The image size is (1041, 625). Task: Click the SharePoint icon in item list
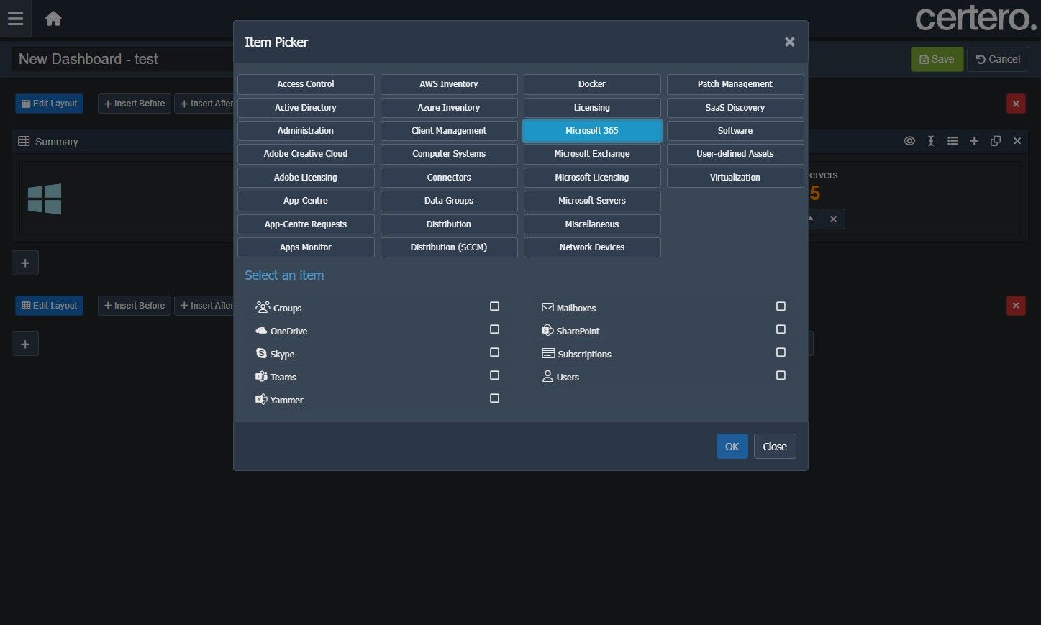(x=547, y=330)
